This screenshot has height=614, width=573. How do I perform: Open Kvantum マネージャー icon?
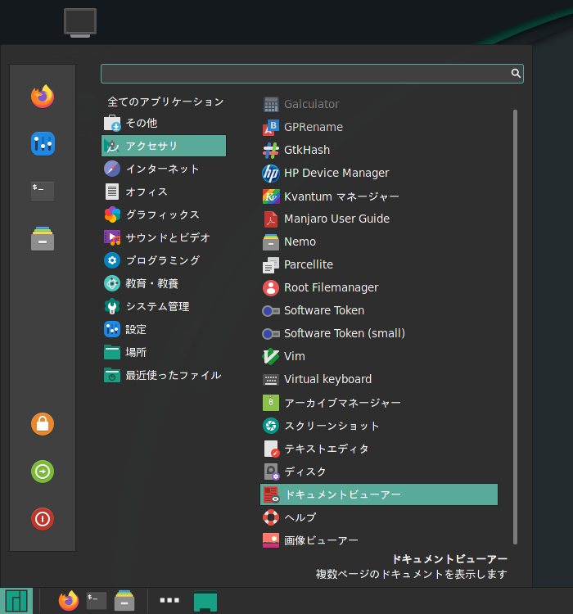(271, 196)
